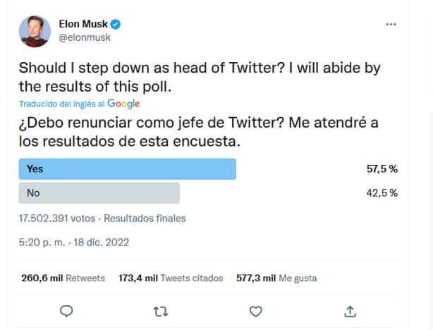Open the 173,4 mil Tweets citados list
Screen dimensions: 433x330
[x=171, y=279]
